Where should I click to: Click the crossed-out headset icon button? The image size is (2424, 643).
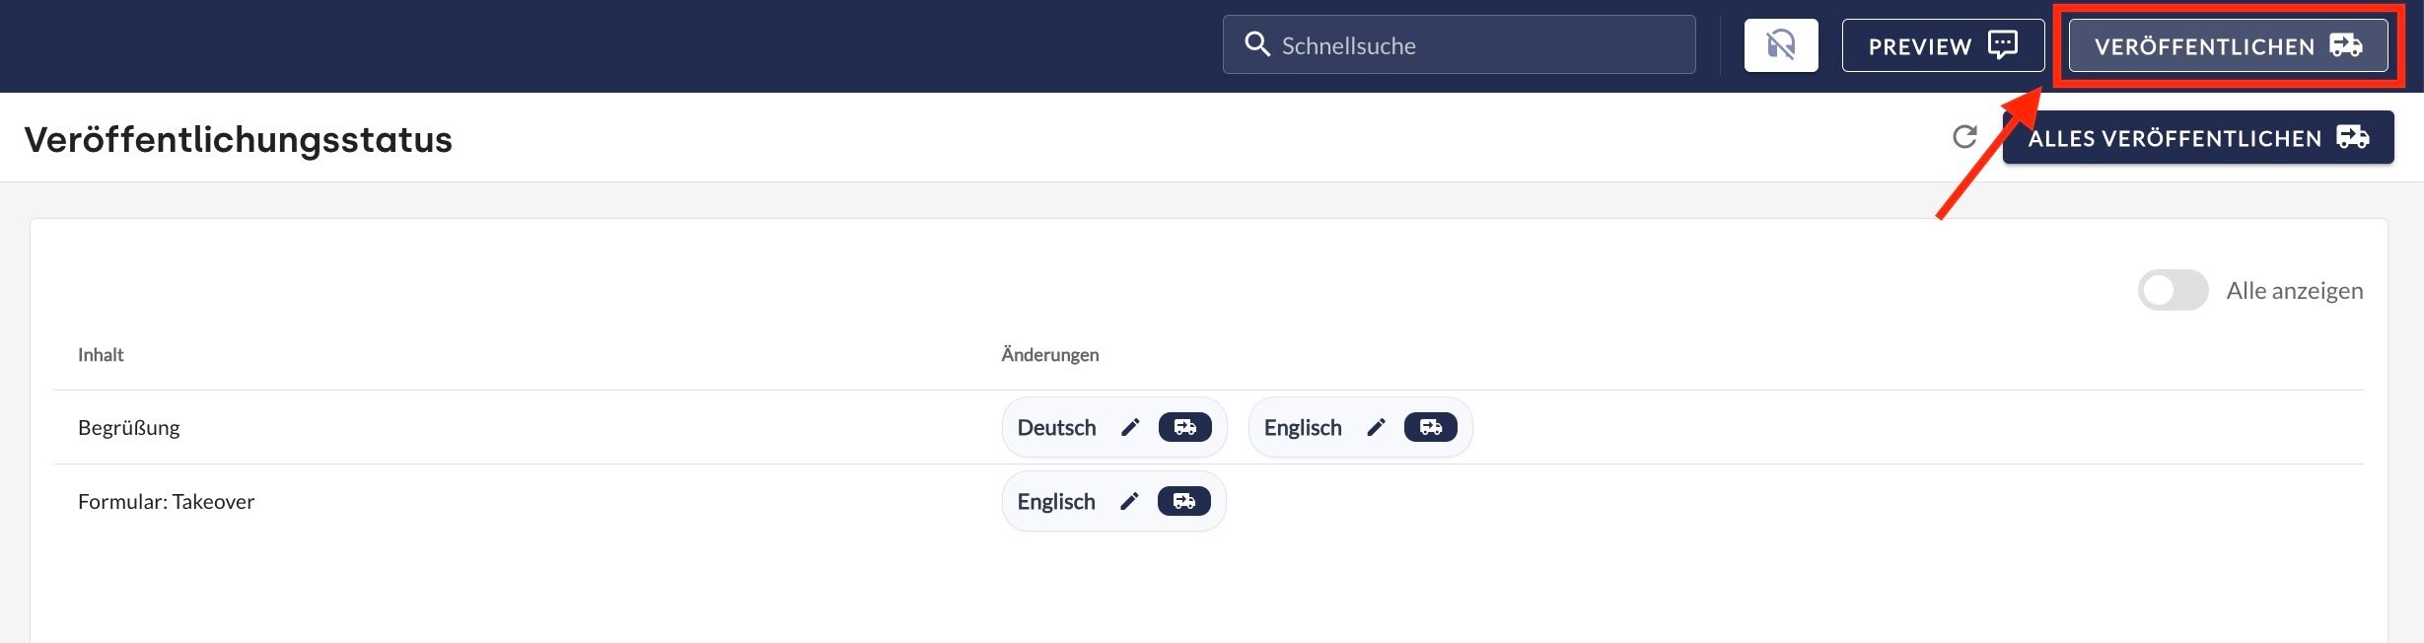1780,45
